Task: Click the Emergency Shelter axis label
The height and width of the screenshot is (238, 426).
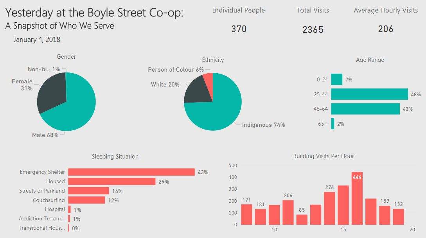Action: click(x=42, y=172)
